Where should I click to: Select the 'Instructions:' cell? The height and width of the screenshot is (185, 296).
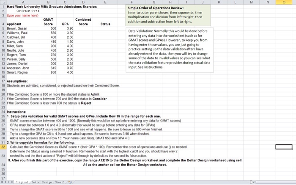tap(23, 112)
